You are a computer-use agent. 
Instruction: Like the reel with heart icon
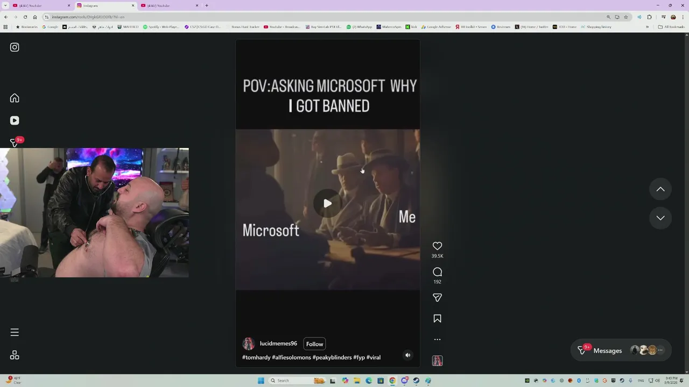pos(437,246)
